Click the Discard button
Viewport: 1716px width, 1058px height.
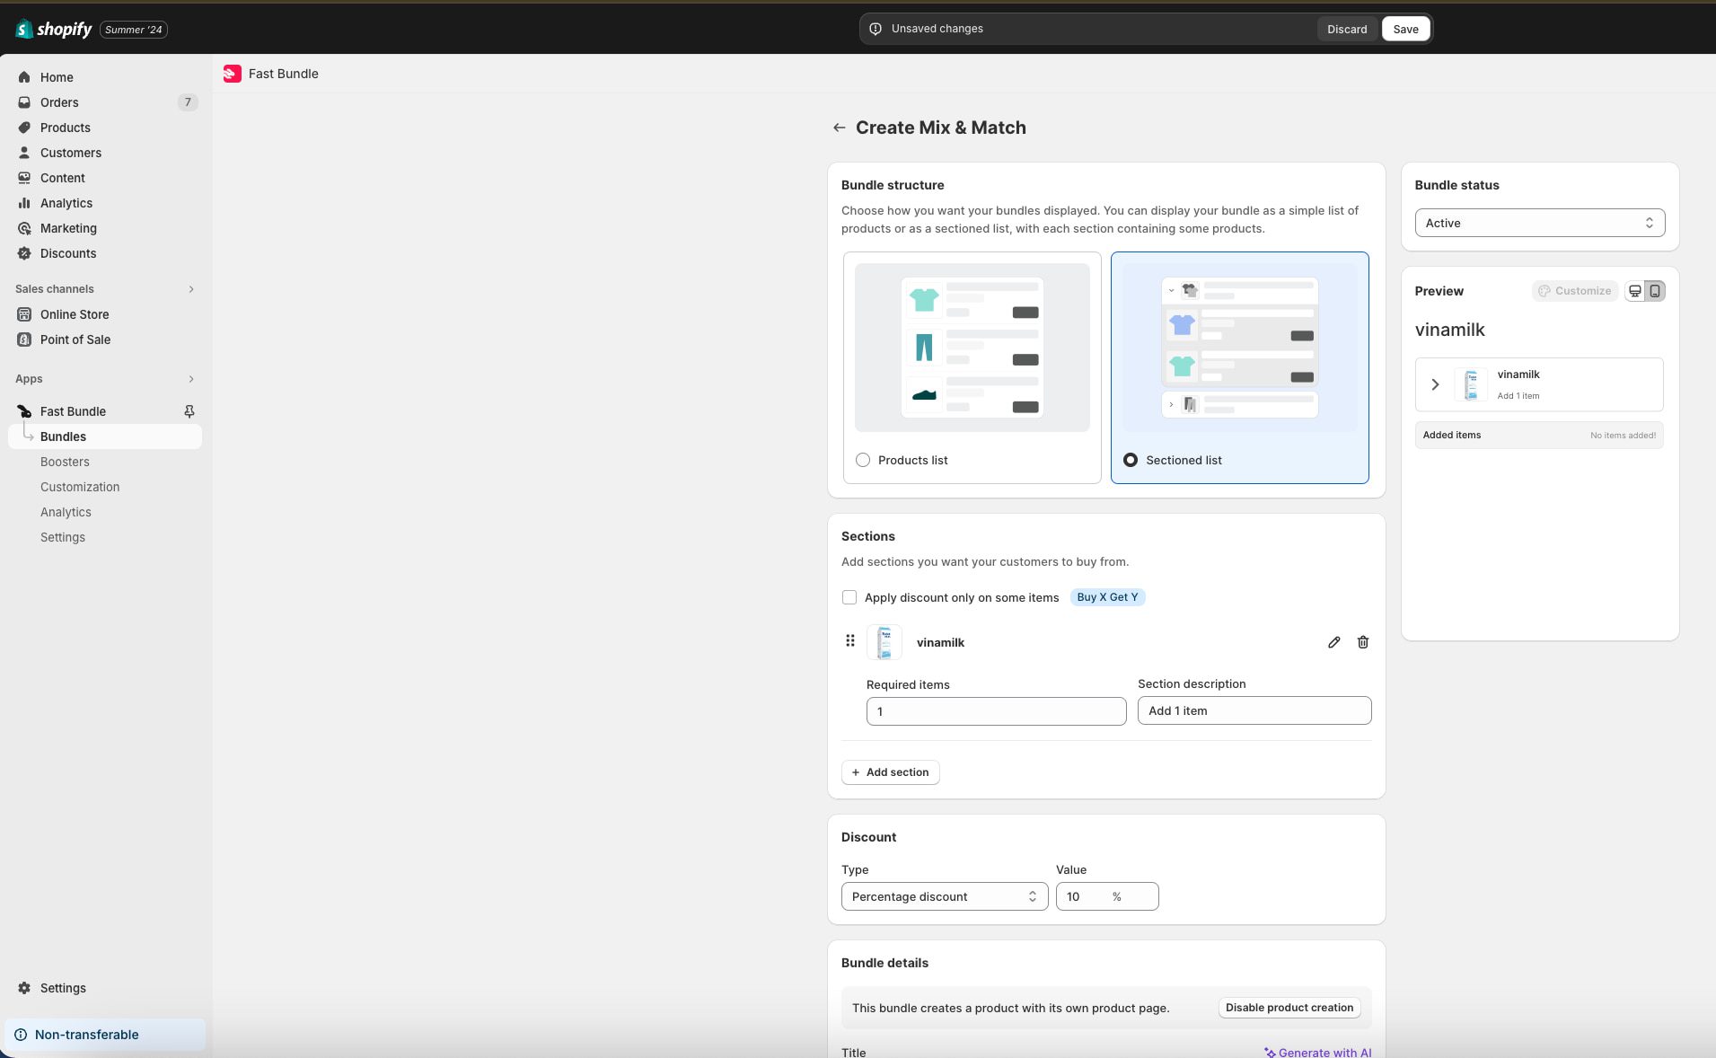(x=1347, y=29)
